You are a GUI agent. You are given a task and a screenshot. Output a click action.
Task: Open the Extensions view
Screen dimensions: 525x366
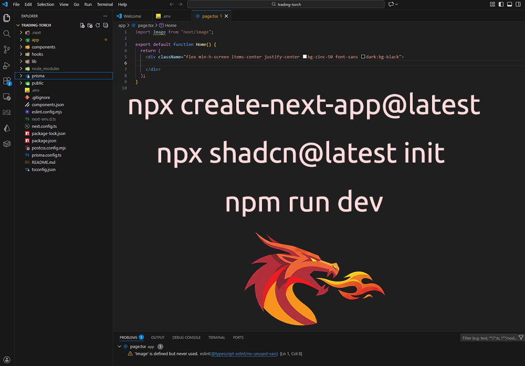(x=7, y=81)
